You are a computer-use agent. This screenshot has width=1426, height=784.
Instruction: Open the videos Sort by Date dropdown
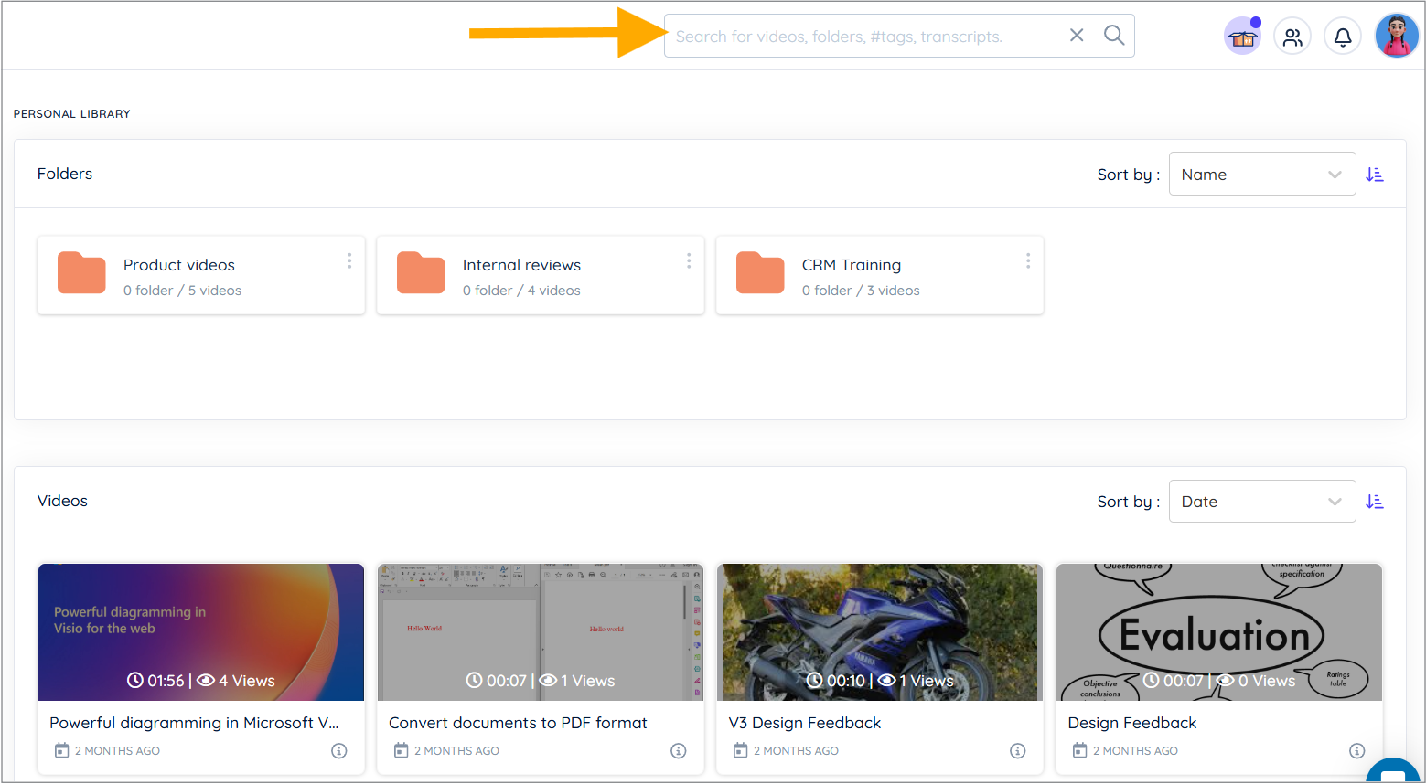click(1261, 502)
